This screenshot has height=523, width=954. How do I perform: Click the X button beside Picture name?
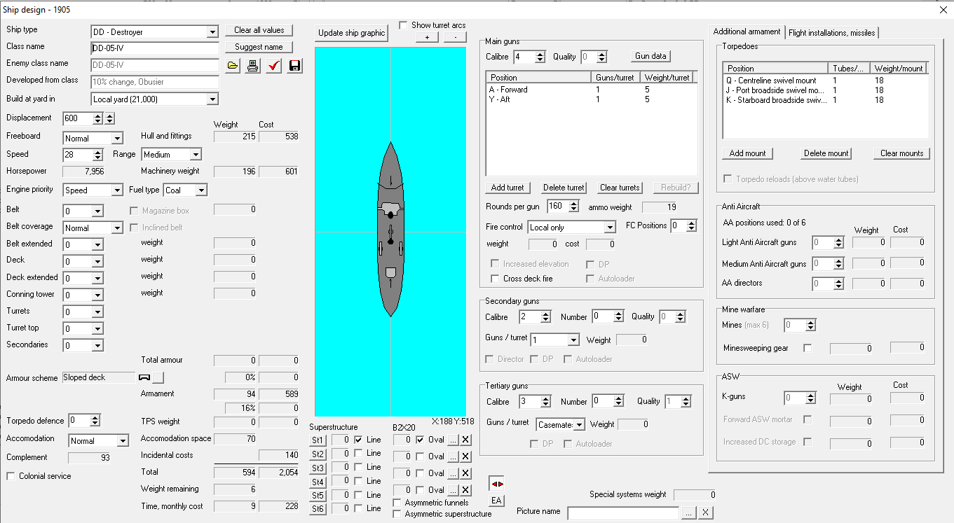click(706, 512)
